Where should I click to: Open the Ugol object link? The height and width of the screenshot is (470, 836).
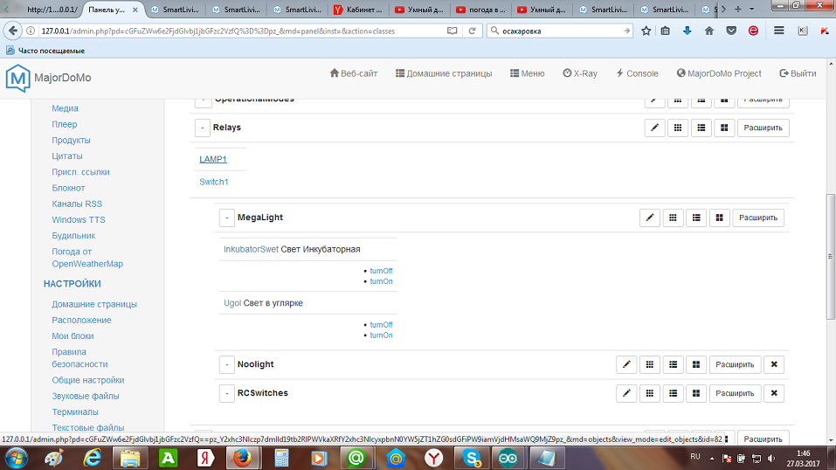pyautogui.click(x=232, y=303)
